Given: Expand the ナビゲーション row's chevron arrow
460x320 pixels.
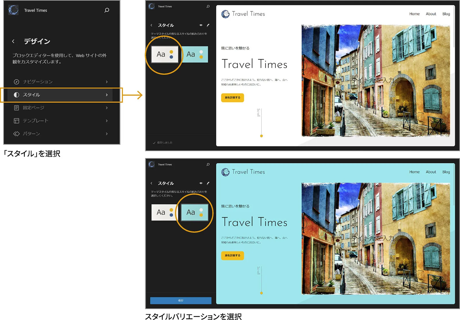Looking at the screenshot, I should click(x=107, y=82).
